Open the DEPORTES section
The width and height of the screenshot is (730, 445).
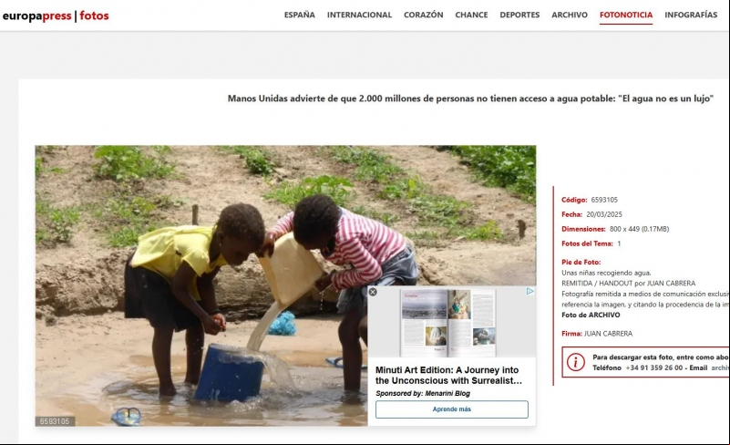tap(519, 15)
